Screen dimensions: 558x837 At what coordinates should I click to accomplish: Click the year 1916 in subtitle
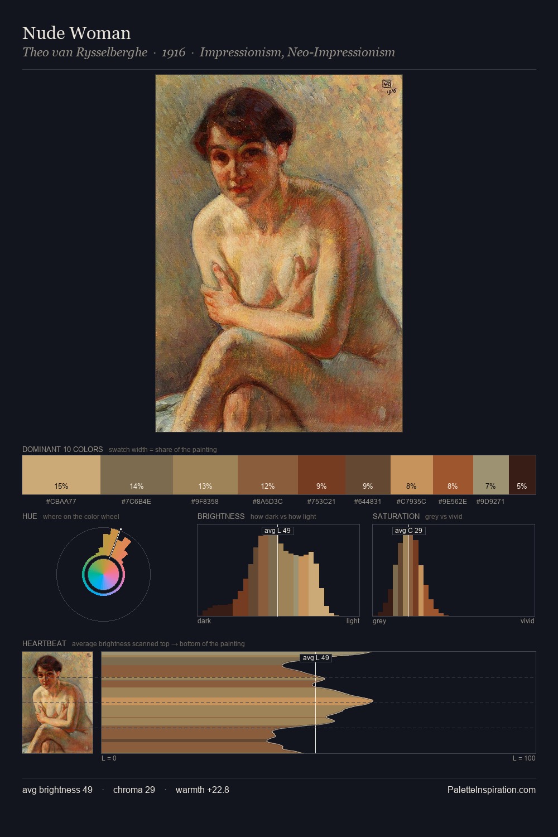point(174,52)
